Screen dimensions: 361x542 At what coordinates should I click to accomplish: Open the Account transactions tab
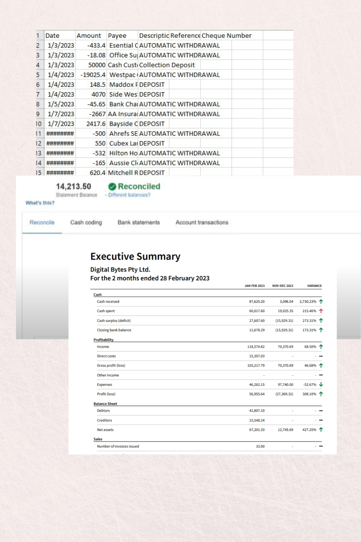pyautogui.click(x=202, y=222)
